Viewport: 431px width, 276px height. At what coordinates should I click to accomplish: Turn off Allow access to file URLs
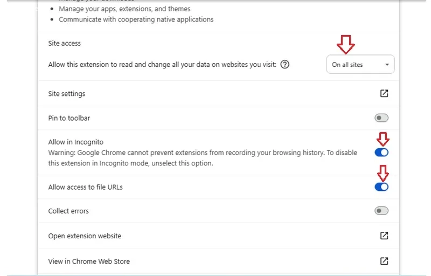(381, 187)
